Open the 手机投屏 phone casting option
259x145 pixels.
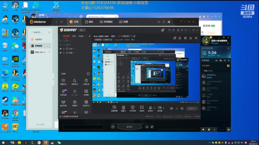tap(133, 109)
